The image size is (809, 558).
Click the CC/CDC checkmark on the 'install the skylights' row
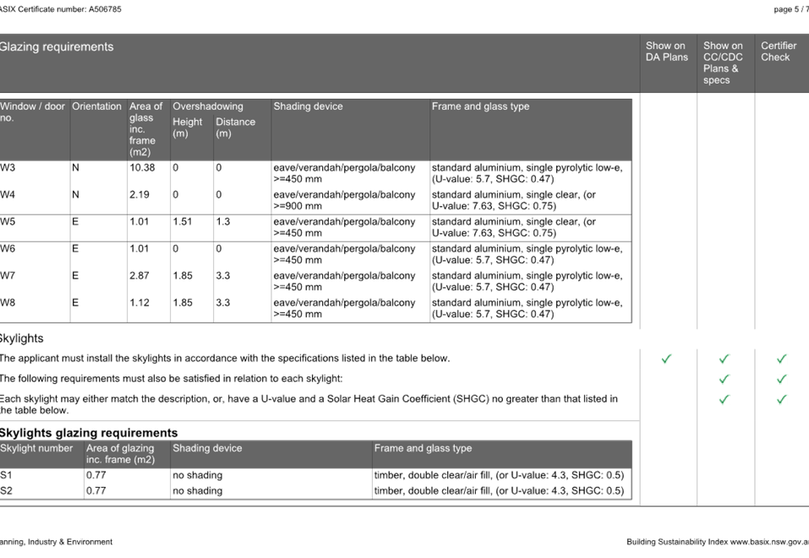(724, 359)
